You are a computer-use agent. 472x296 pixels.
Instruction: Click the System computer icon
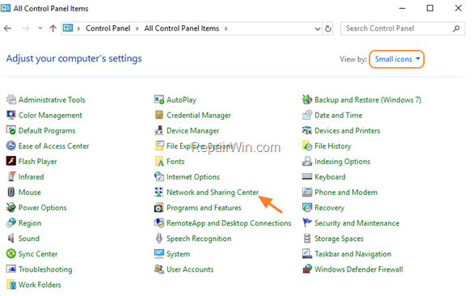pyautogui.click(x=159, y=254)
